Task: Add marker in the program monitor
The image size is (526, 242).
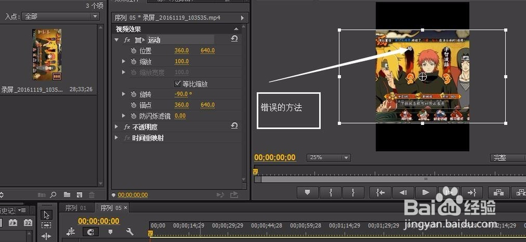Action: (x=307, y=192)
